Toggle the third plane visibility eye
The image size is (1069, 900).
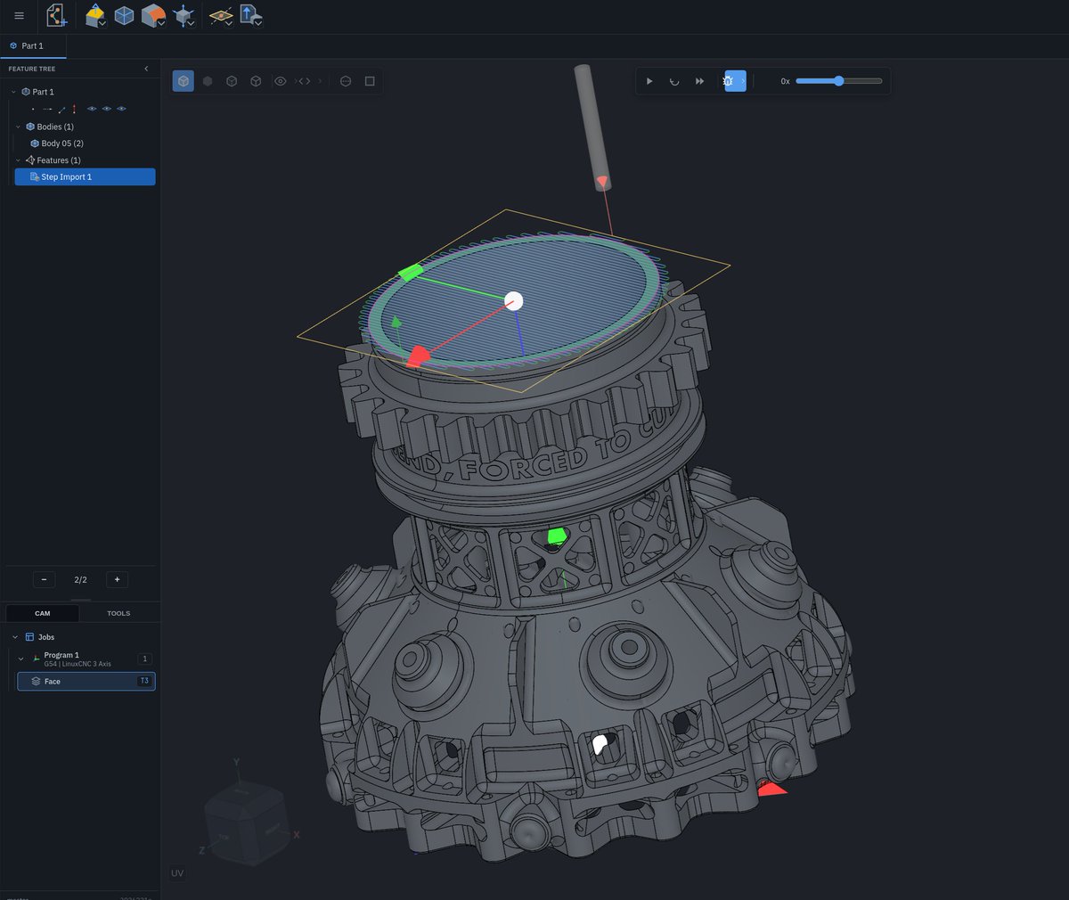click(121, 109)
